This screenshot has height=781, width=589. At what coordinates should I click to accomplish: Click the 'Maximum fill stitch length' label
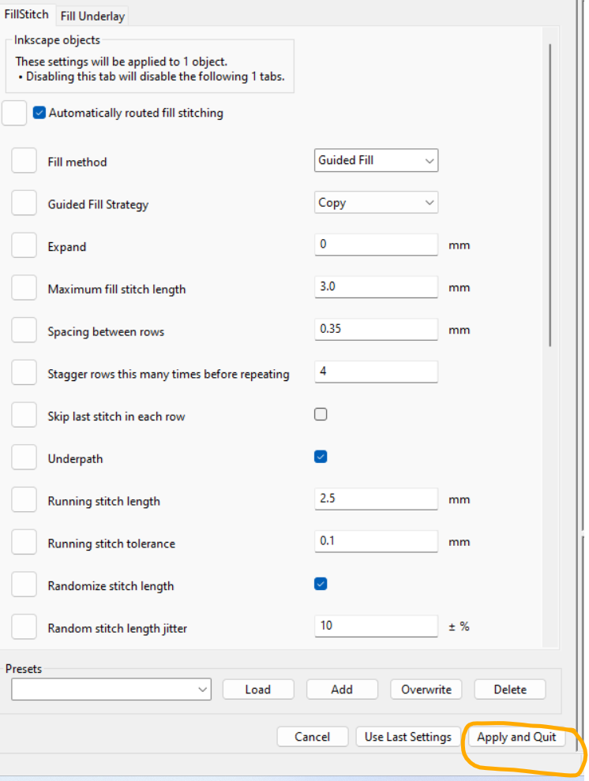click(117, 290)
